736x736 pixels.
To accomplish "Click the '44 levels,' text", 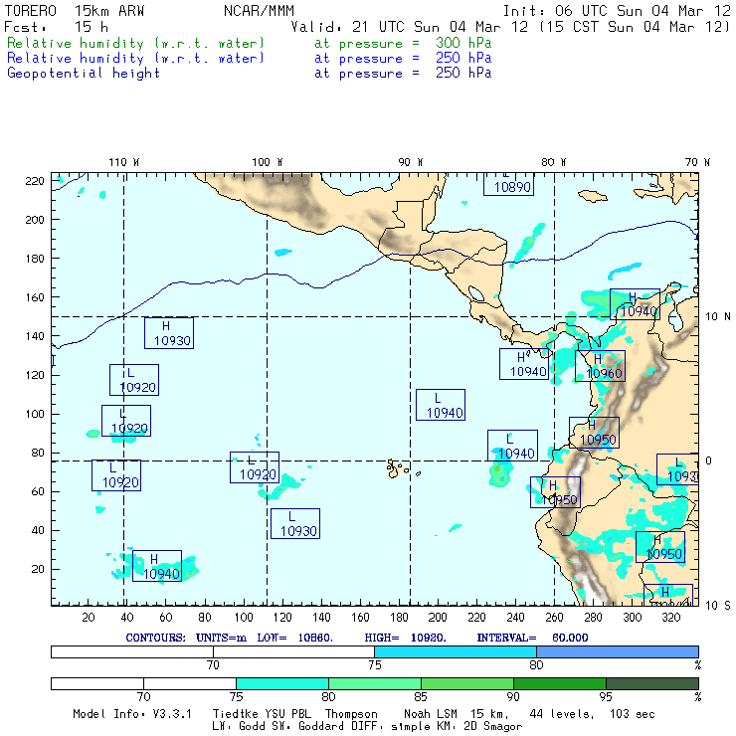I will click(x=562, y=714).
